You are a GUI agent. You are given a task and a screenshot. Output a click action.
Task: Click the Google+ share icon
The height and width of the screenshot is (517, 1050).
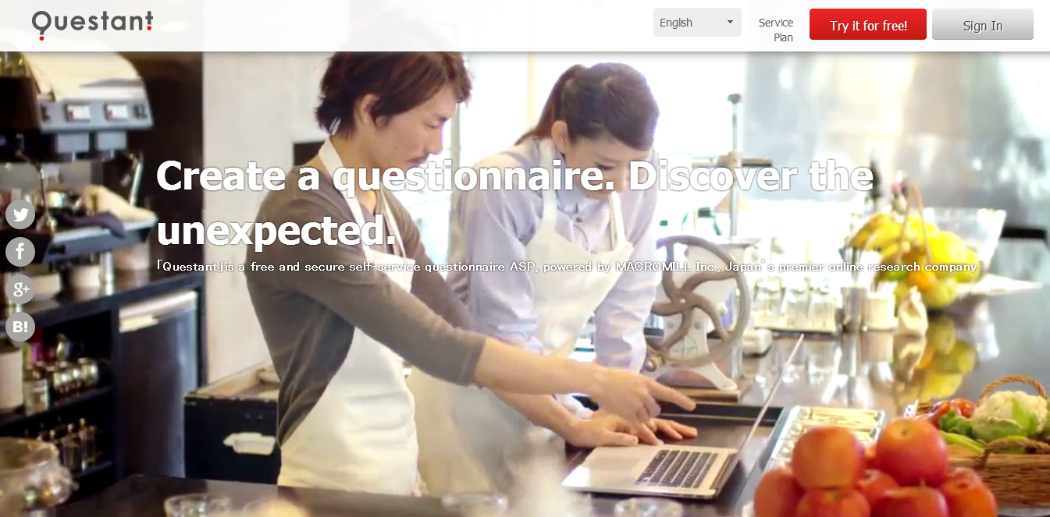[x=20, y=289]
